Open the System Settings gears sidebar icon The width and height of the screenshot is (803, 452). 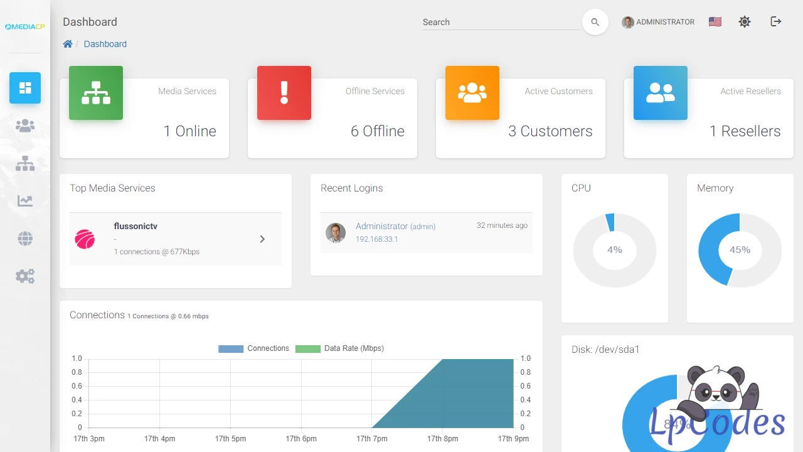(x=25, y=276)
